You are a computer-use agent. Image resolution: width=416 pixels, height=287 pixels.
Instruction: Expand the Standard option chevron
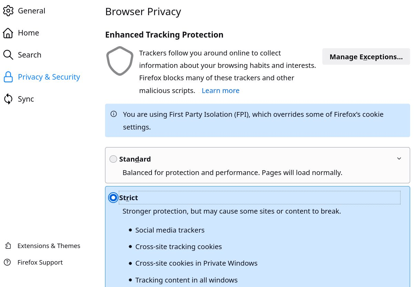[x=399, y=158]
